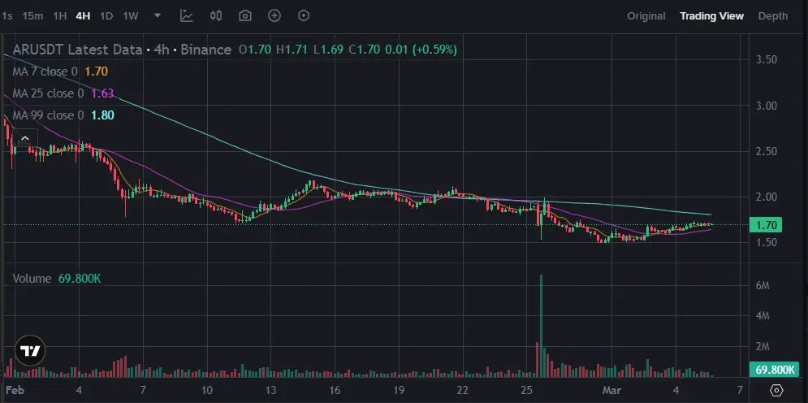Change the interval to 1D
This screenshot has height=403, width=808.
click(x=106, y=16)
